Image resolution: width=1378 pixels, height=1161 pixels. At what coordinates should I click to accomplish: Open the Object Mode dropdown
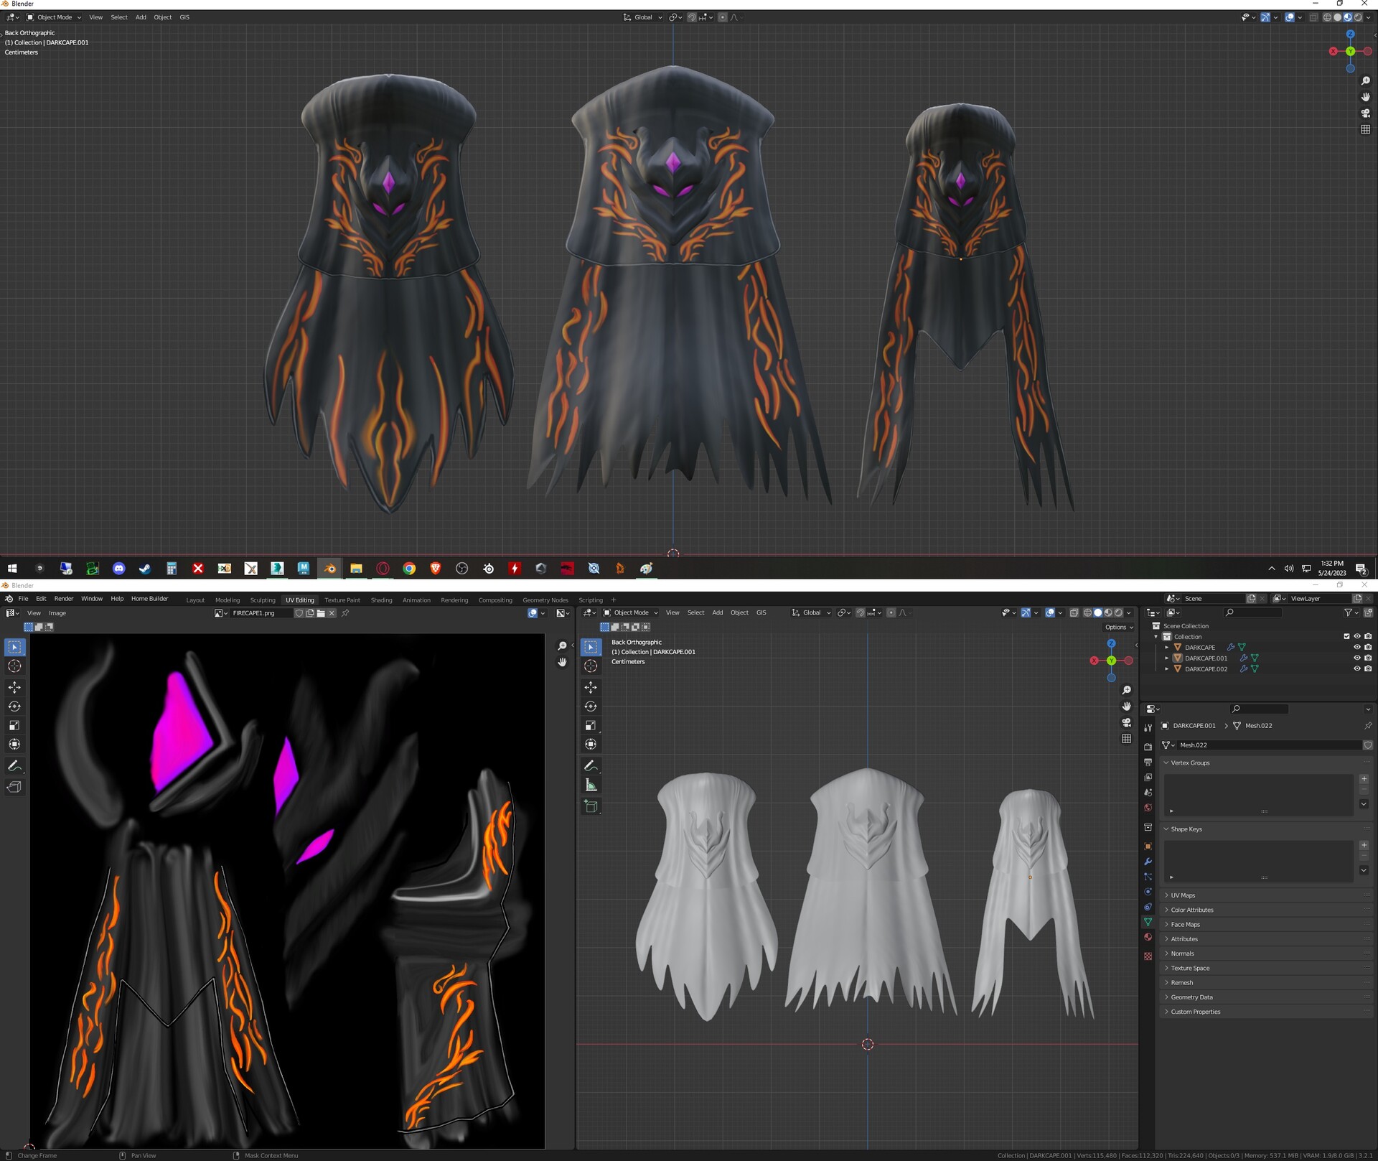tap(630, 612)
